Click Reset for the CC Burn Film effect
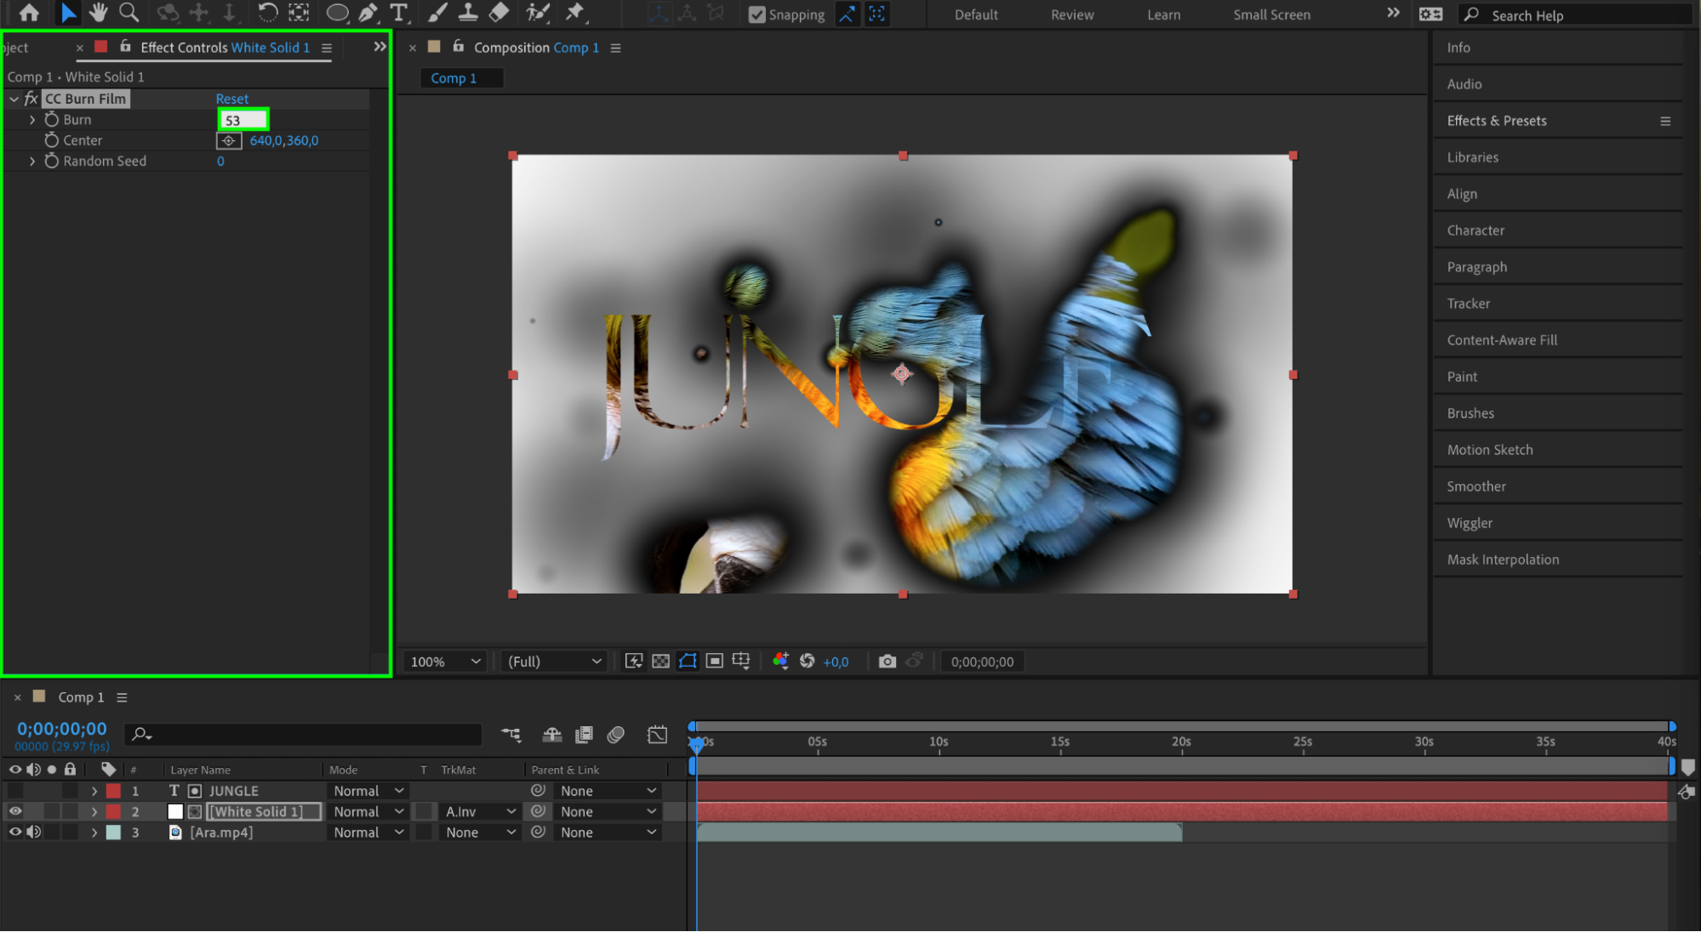 [x=231, y=99]
